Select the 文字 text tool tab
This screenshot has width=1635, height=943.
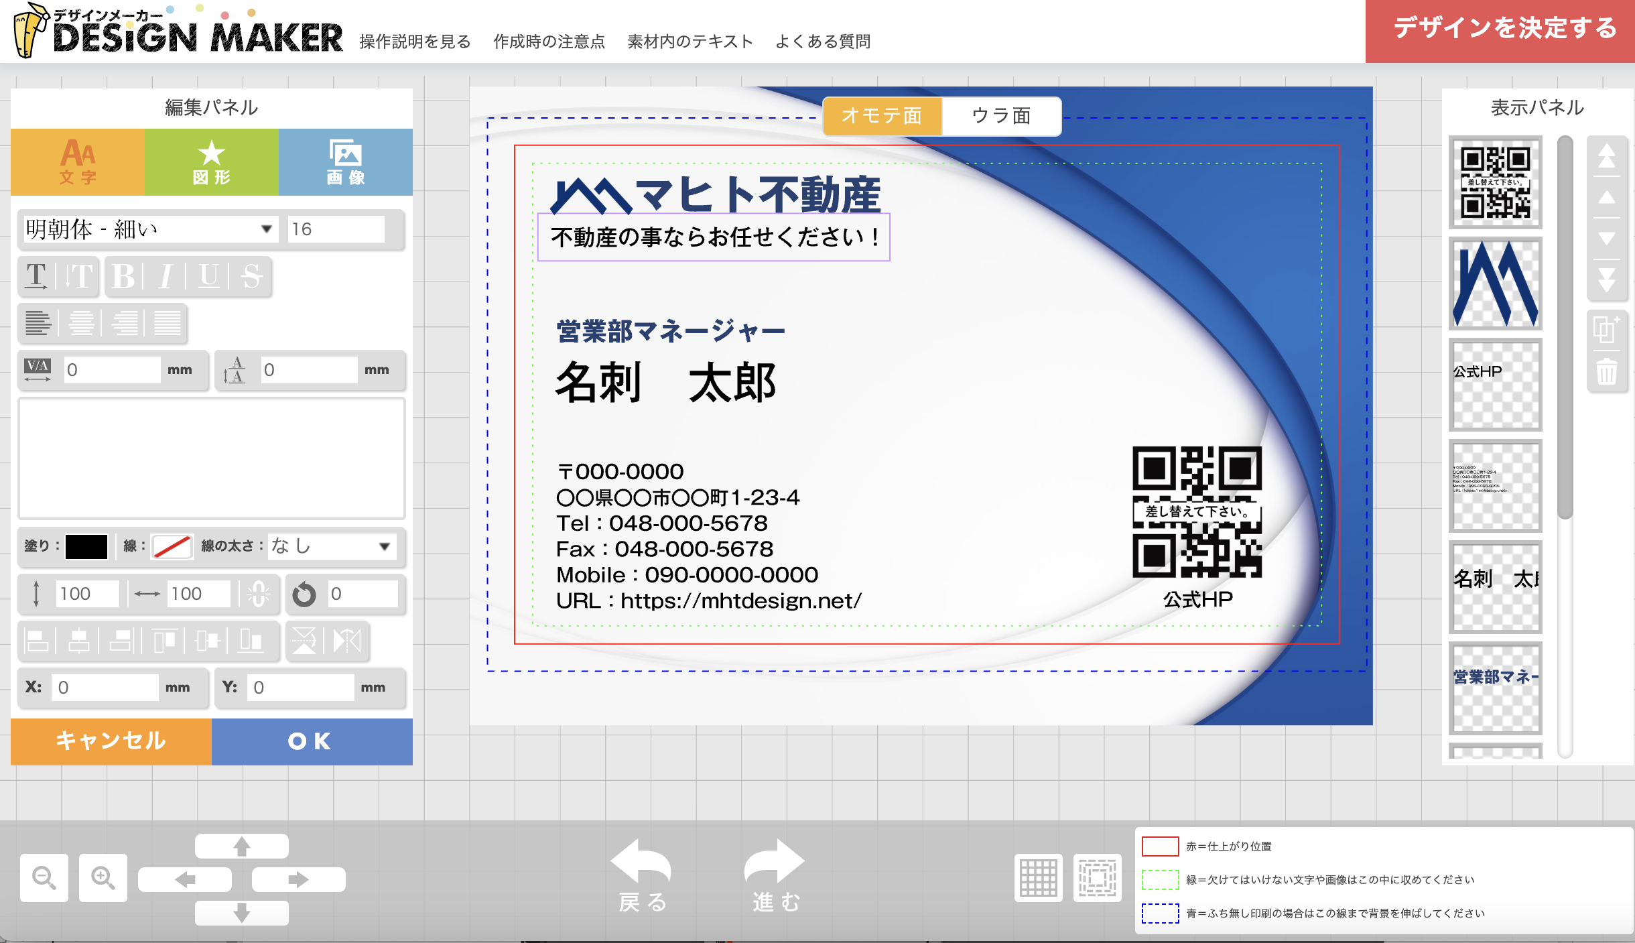[x=78, y=162]
